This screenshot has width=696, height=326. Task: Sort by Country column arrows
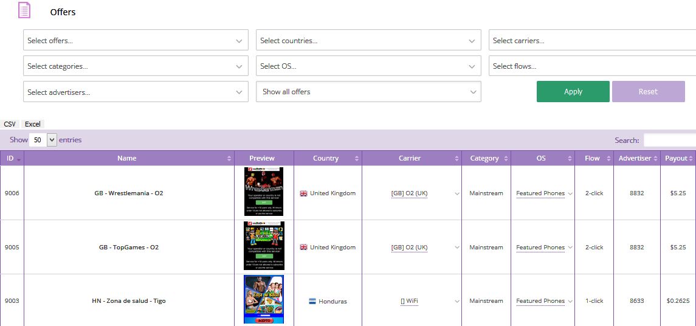point(357,158)
